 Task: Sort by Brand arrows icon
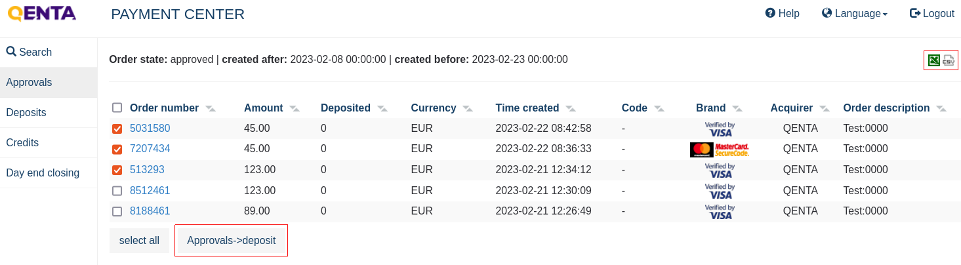pyautogui.click(x=737, y=108)
